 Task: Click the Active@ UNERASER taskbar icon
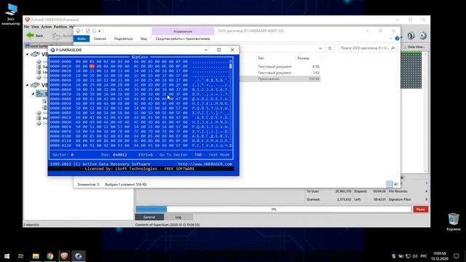pos(64,256)
